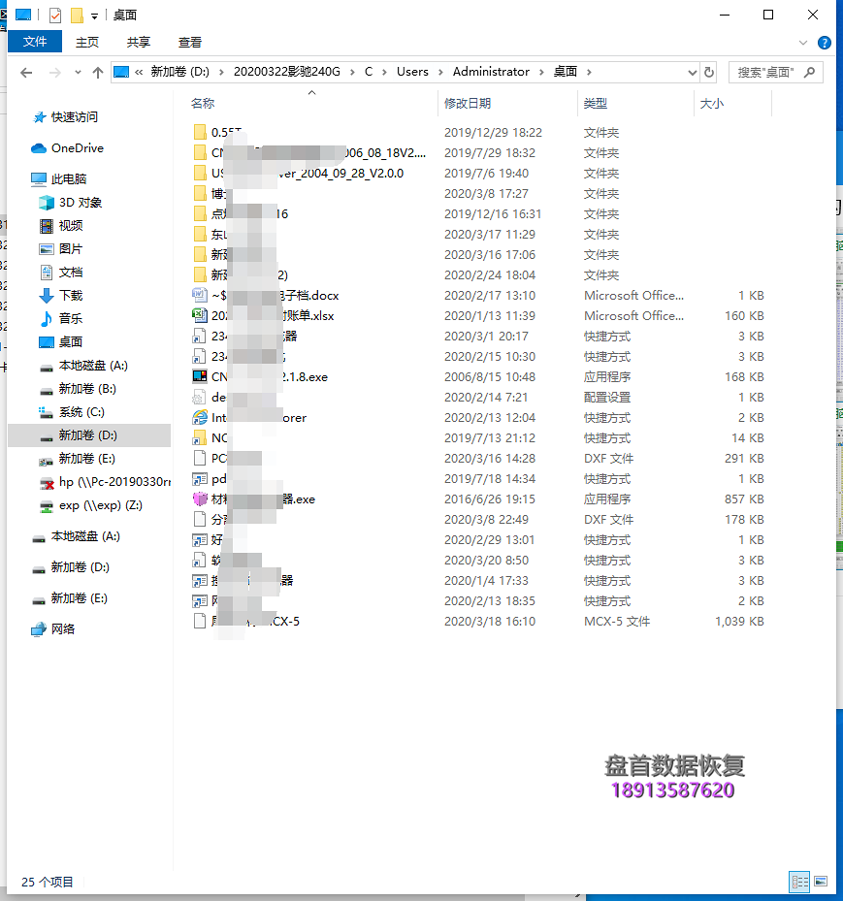843x901 pixels.
Task: Switch to the 主页 ribbon tab
Action: coord(87,42)
